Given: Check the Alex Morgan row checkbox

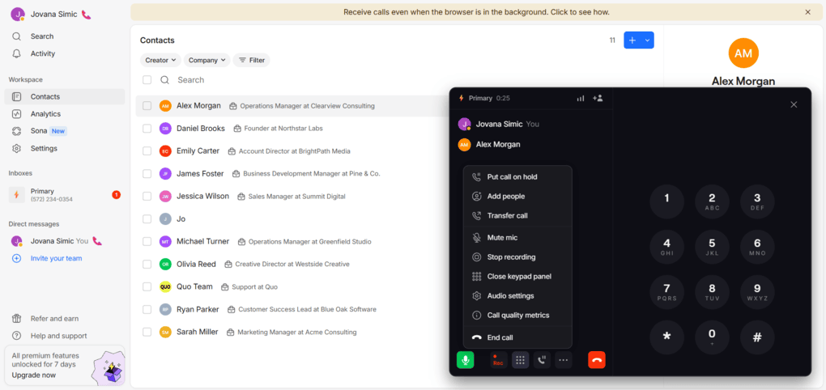Looking at the screenshot, I should pos(147,106).
